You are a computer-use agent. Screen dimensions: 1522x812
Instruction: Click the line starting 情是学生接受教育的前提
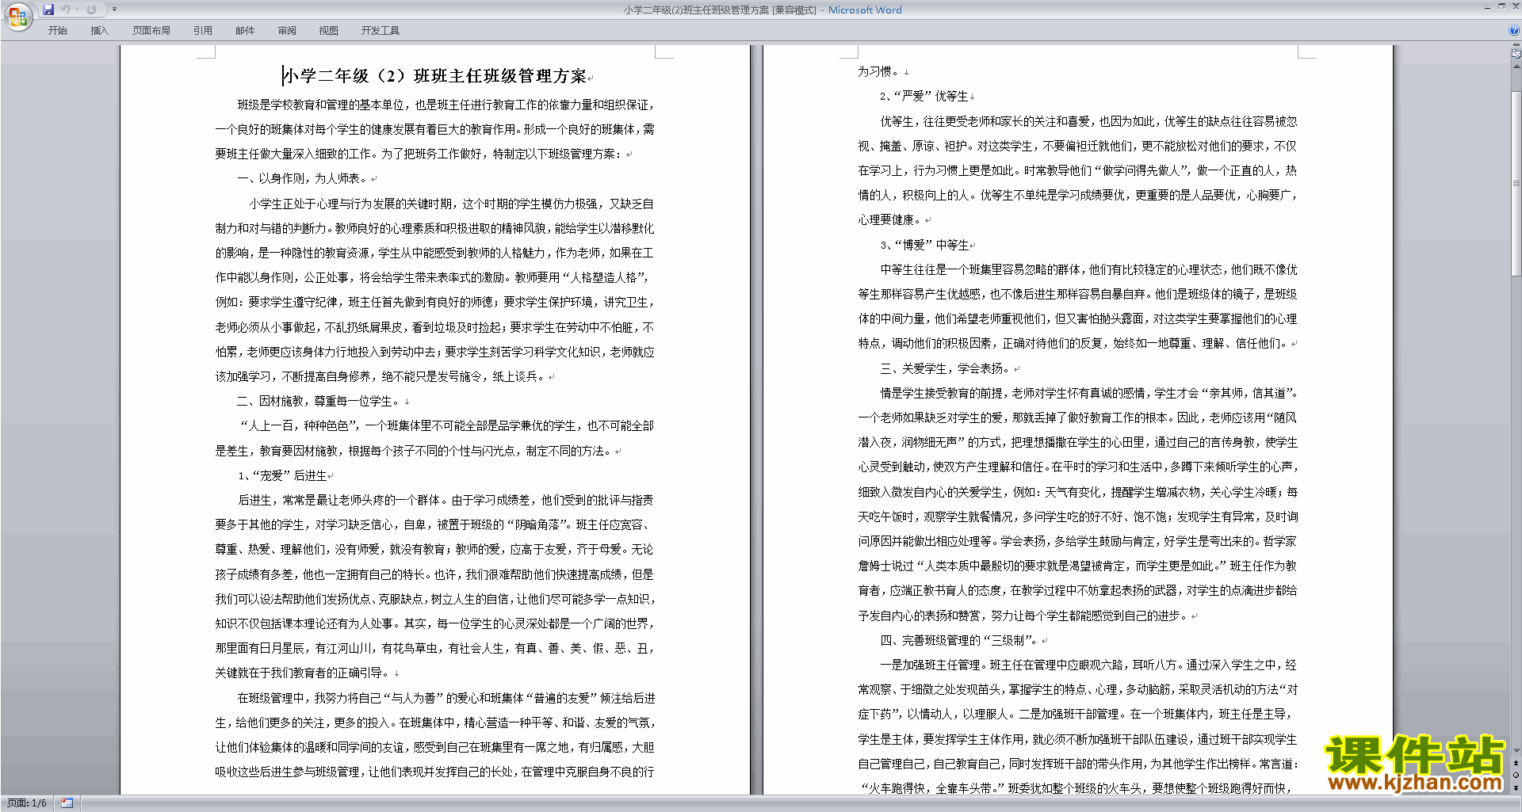pos(1088,394)
